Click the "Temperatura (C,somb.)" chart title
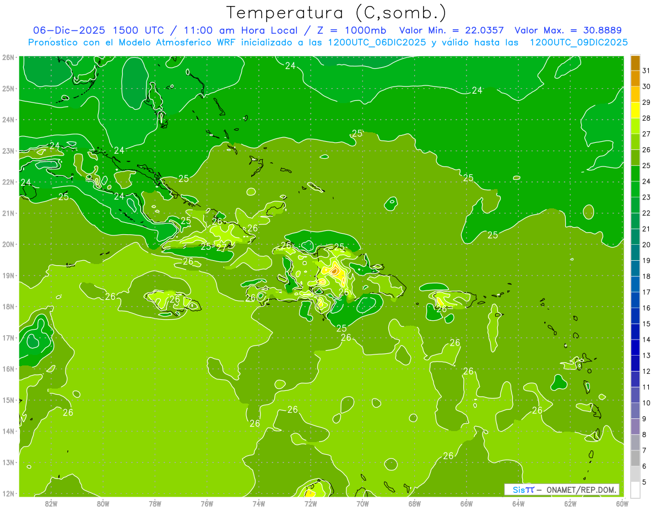 [336, 13]
